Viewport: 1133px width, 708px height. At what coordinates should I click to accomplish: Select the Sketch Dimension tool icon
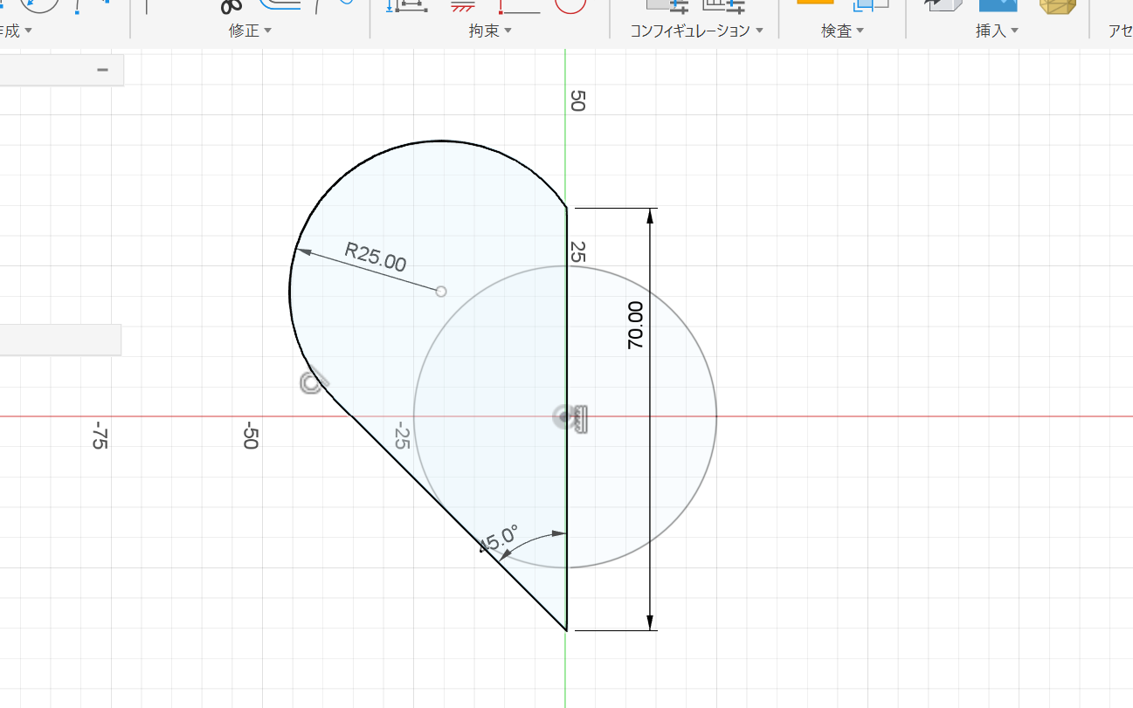409,4
